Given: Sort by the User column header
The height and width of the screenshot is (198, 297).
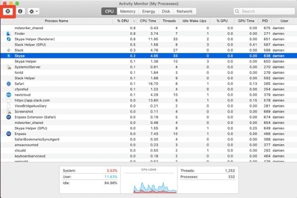Looking at the screenshot, I should [x=284, y=21].
